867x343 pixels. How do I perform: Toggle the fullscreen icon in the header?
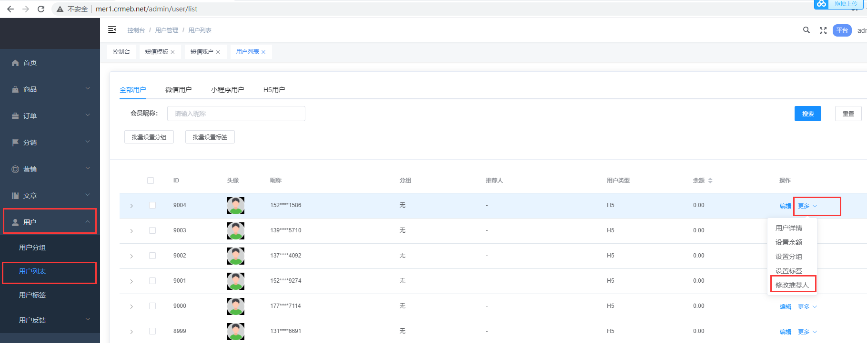(x=823, y=30)
